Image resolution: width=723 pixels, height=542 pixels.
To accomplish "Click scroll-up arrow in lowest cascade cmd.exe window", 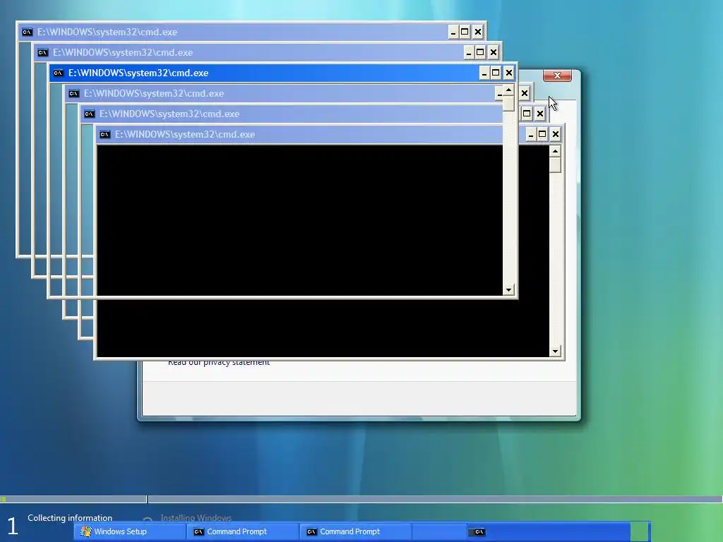I will point(555,152).
